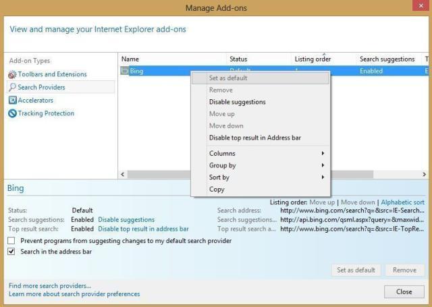
Task: Click the horizontal scrollbar left arrow
Action: click(x=123, y=174)
